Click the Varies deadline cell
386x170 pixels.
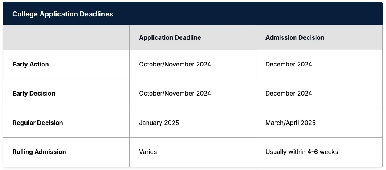[148, 152]
